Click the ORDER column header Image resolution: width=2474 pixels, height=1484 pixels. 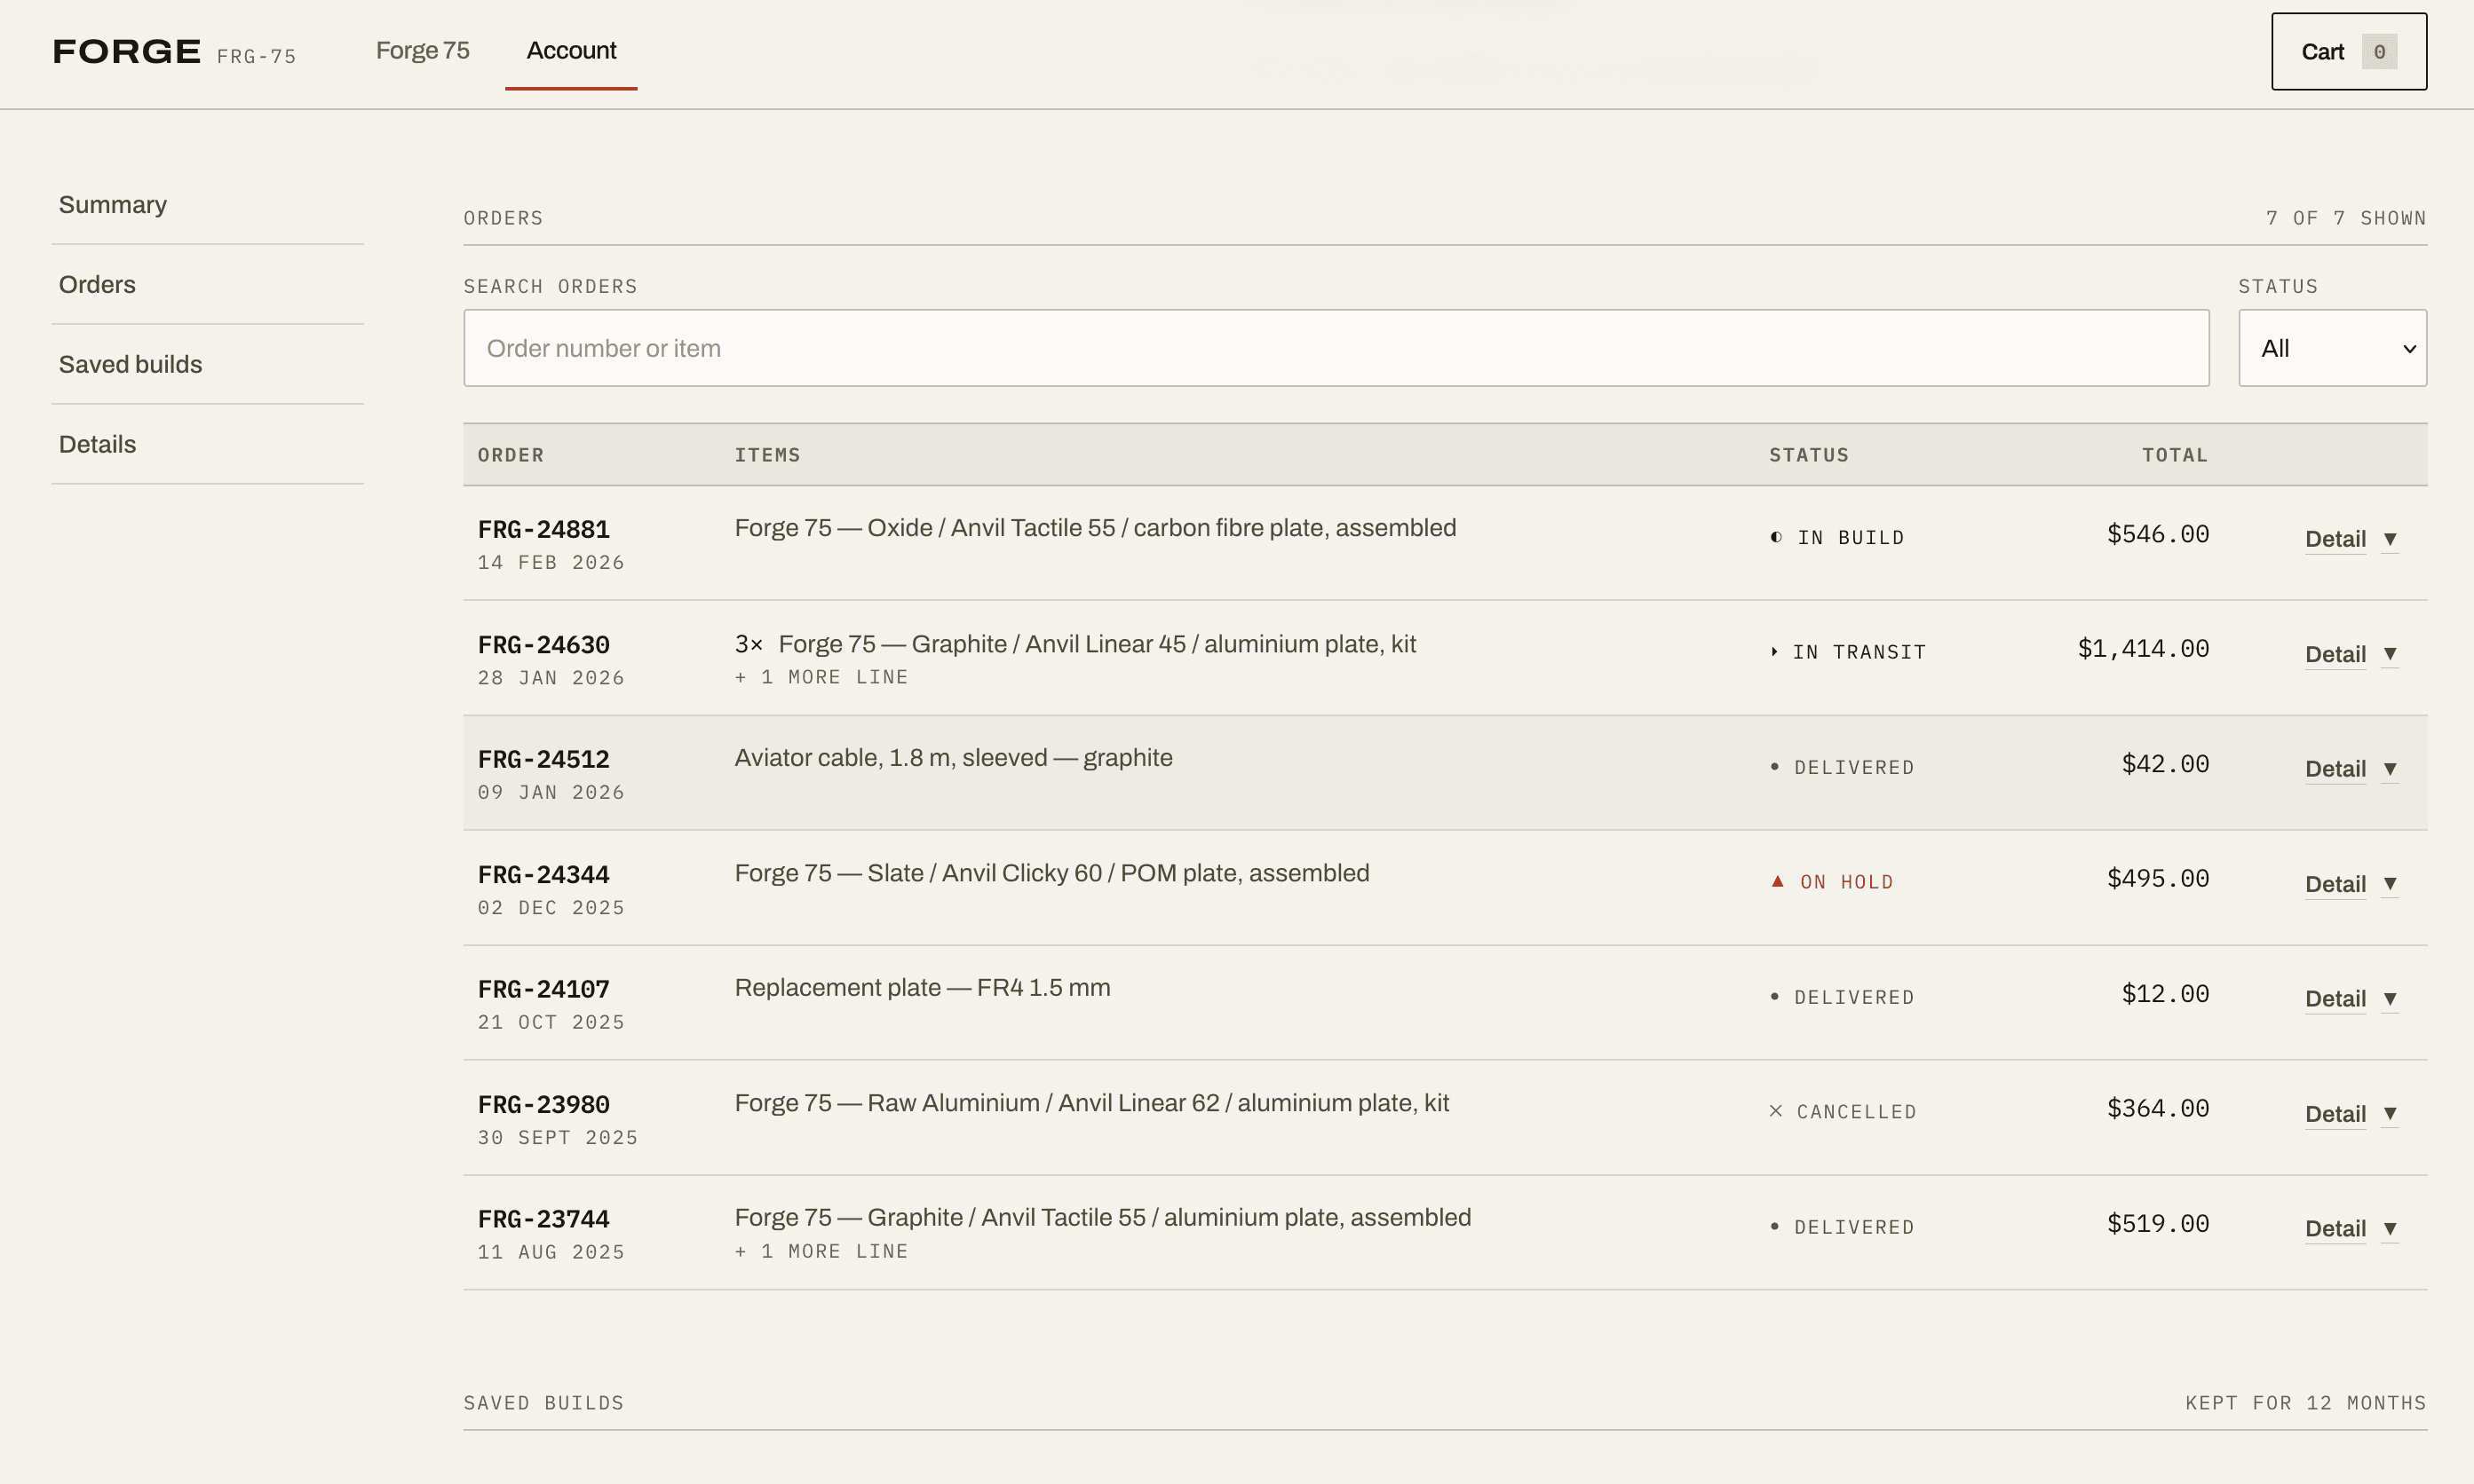[x=511, y=455]
